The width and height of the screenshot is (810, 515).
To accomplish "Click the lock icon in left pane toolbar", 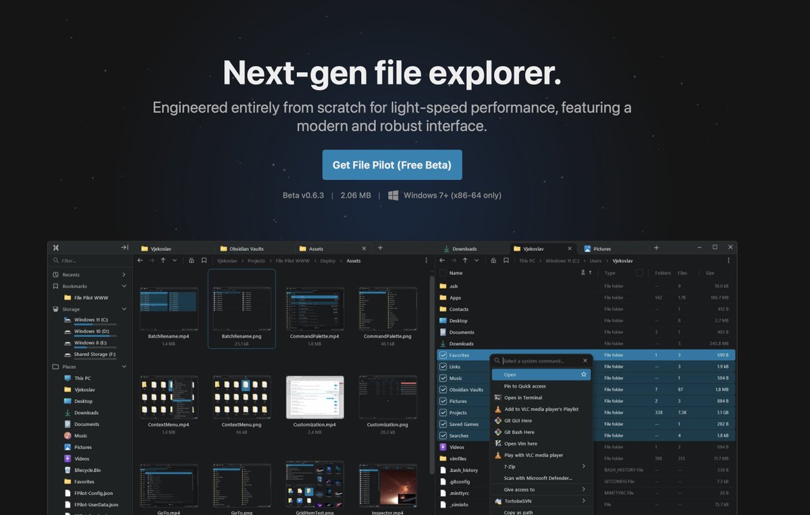I will (192, 260).
